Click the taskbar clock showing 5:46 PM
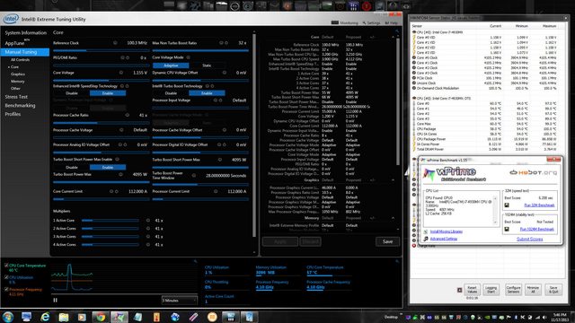 tap(559, 317)
